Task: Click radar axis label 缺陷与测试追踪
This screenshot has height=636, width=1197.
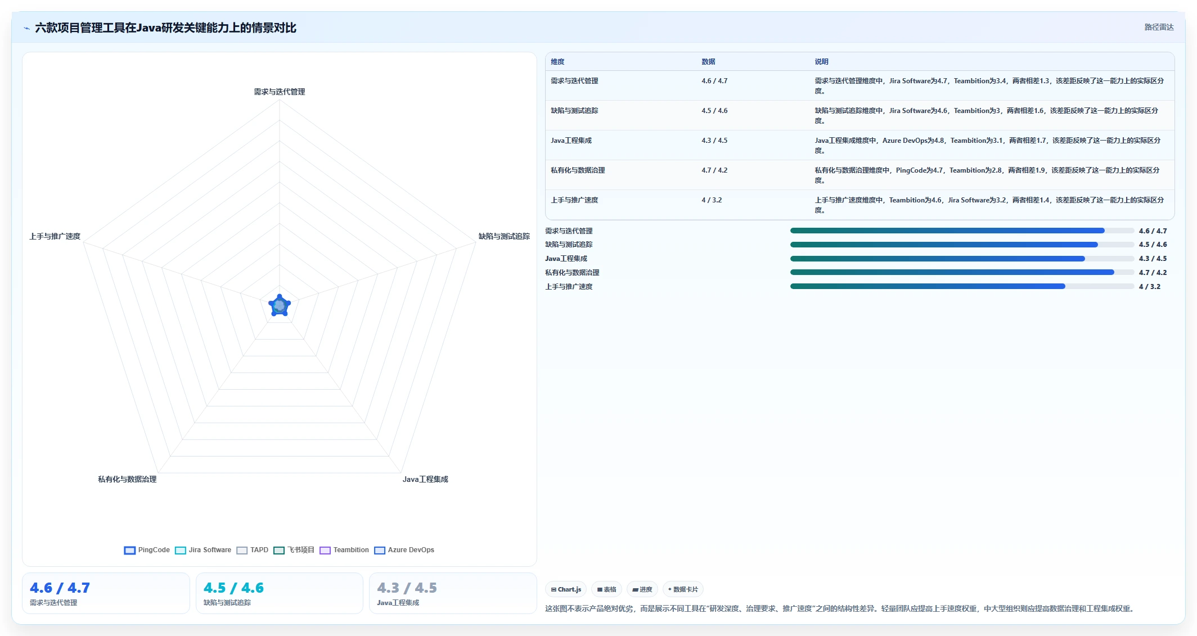Action: click(x=504, y=236)
